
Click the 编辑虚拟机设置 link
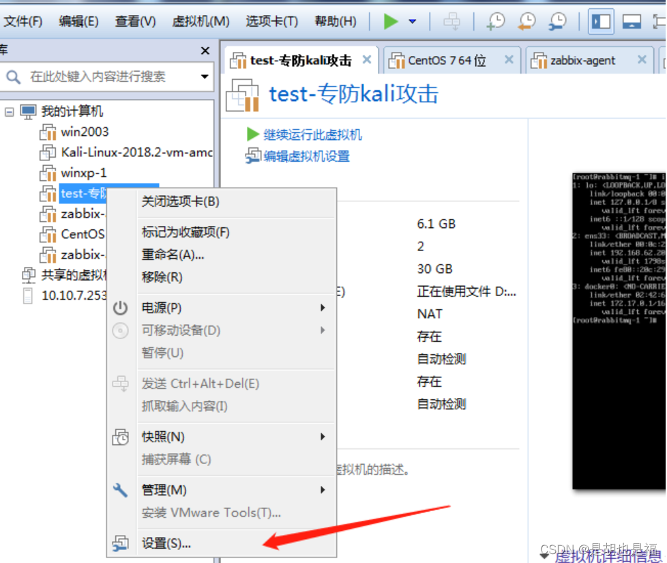(x=306, y=156)
